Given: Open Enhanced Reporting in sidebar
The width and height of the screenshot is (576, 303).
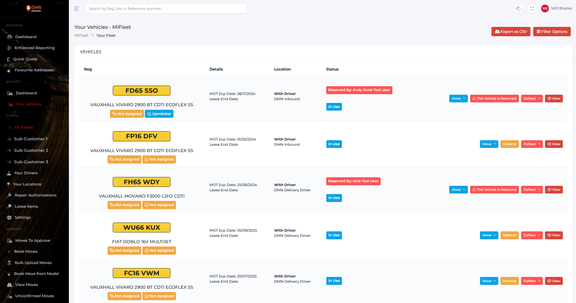Looking at the screenshot, I should (x=35, y=48).
